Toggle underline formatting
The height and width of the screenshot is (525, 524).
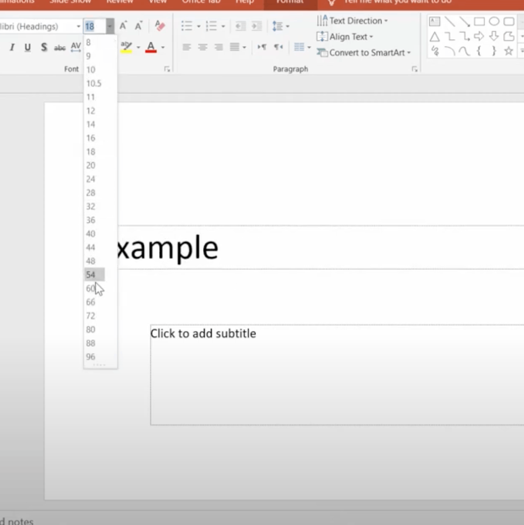[x=28, y=47]
